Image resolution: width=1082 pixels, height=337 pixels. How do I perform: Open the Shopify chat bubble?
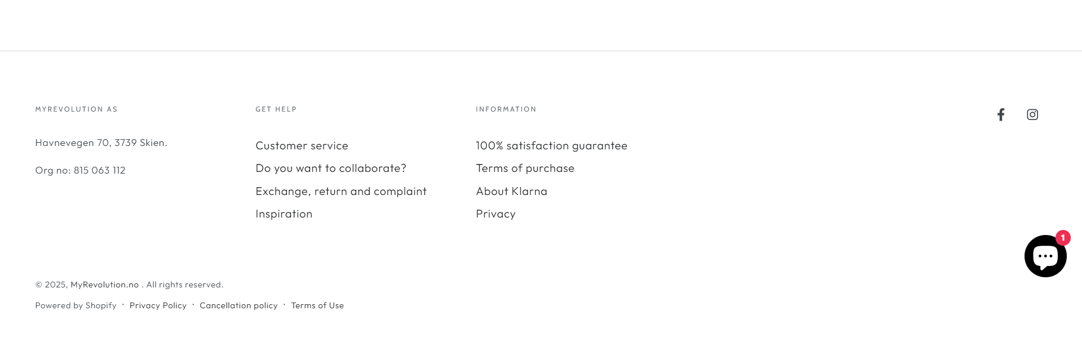click(1045, 256)
